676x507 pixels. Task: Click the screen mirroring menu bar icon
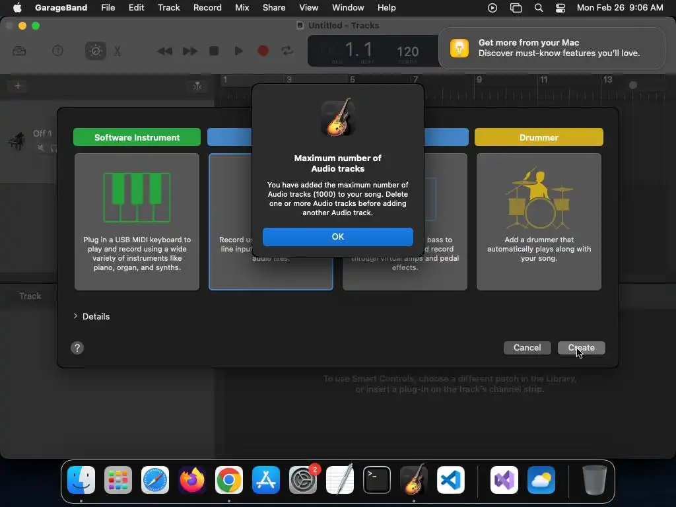pos(516,8)
